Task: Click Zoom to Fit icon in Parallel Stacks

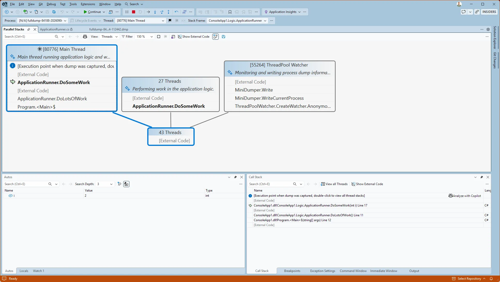Action: [159, 37]
